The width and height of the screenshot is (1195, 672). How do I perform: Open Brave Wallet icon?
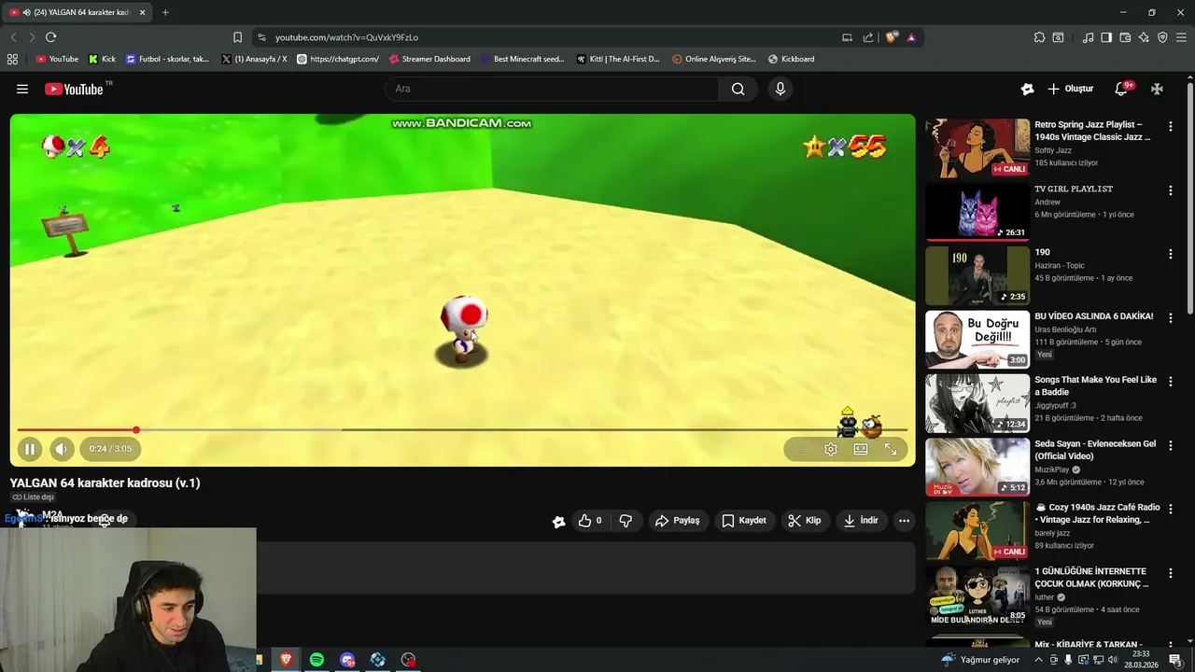pyautogui.click(x=1125, y=37)
